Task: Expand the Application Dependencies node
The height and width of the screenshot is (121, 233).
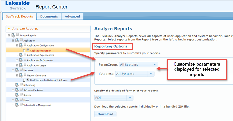Action: click(17, 55)
